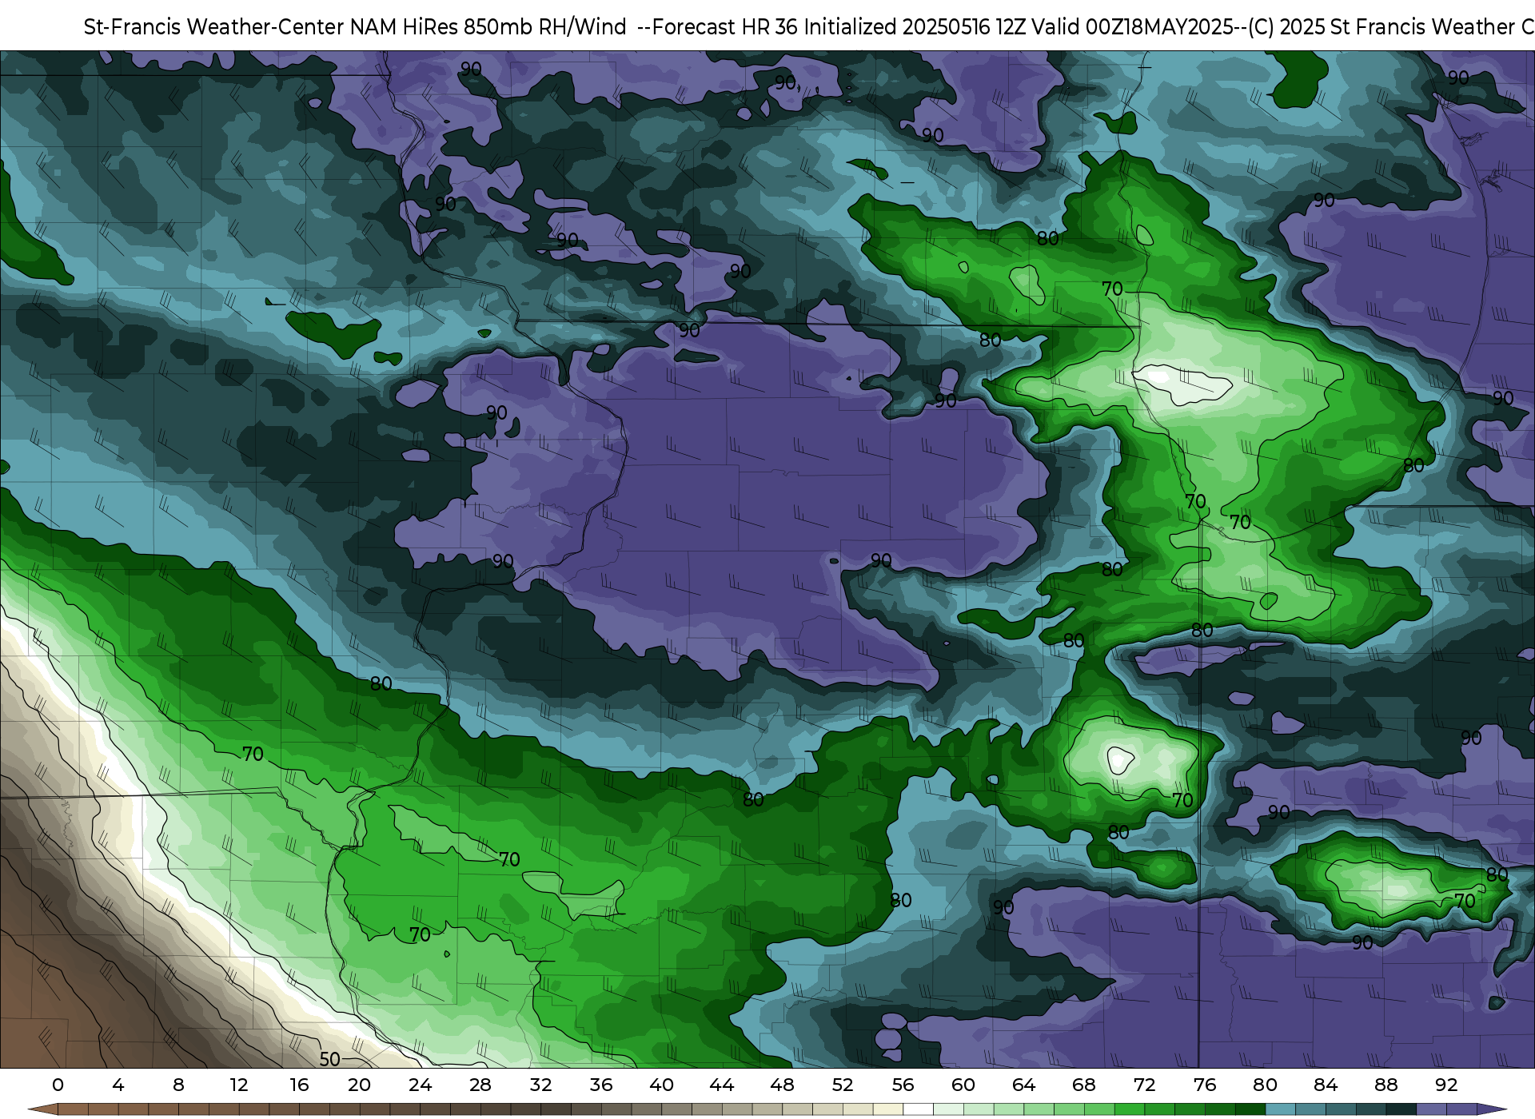Click the colorbar tick label "36"

[601, 1085]
